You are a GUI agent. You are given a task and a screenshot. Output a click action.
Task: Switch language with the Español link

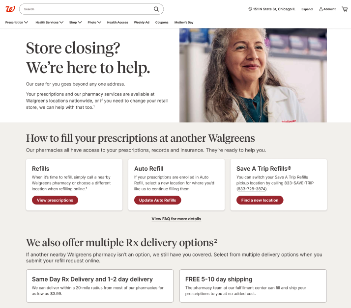(x=307, y=9)
